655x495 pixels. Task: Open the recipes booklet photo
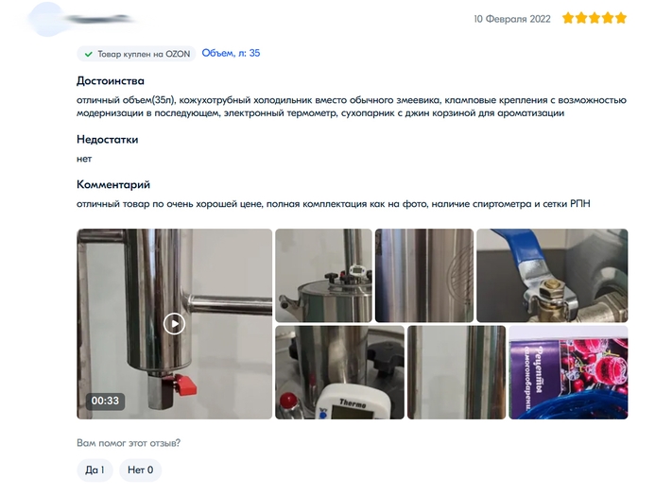coord(569,373)
